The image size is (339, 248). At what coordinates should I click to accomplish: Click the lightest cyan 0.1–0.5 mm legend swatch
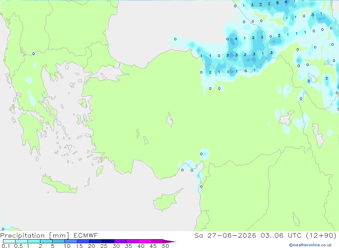point(9,241)
